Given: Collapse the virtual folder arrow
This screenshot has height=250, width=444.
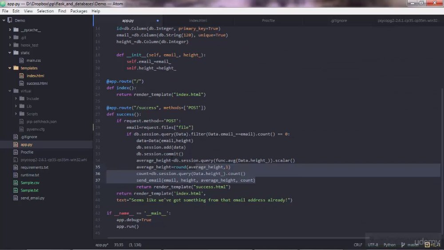Looking at the screenshot, I should (10, 91).
